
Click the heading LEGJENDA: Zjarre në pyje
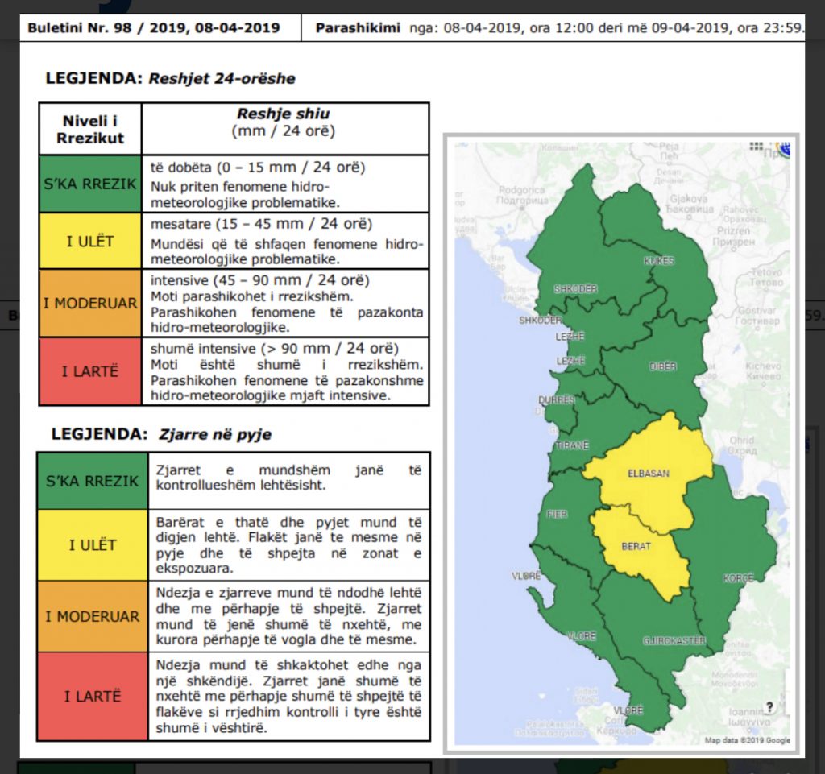point(161,434)
